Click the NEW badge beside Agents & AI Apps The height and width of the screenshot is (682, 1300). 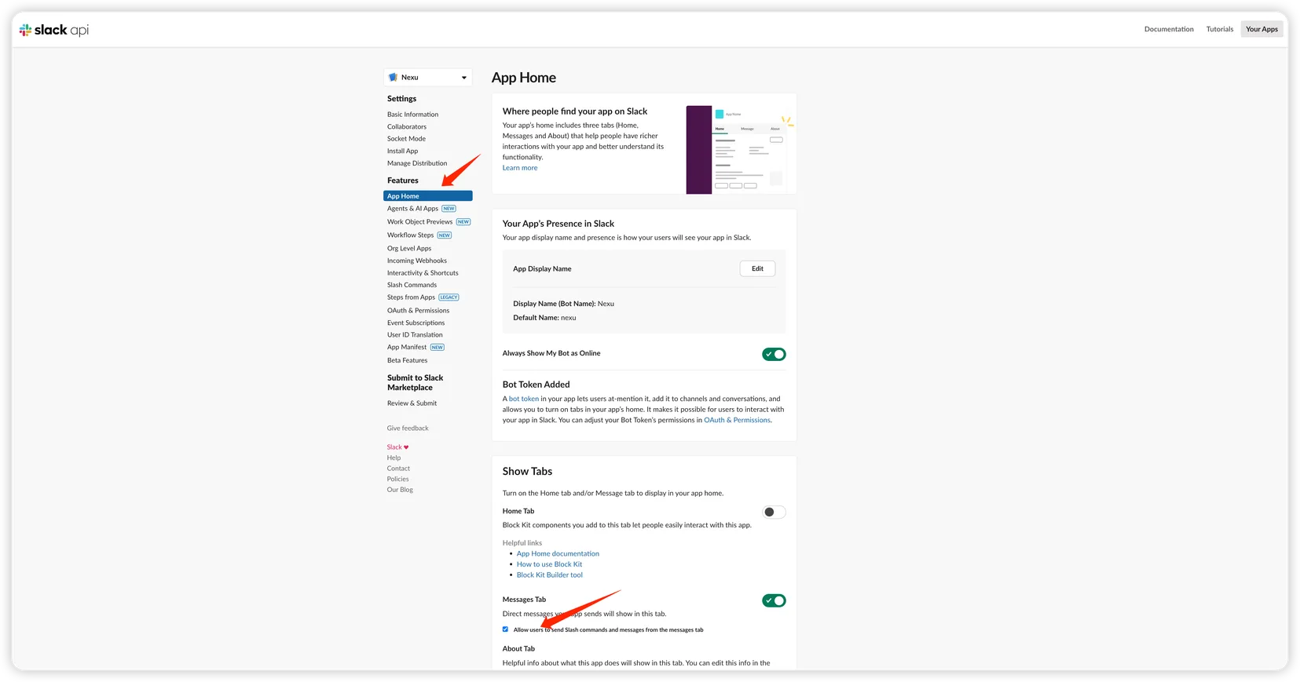click(x=449, y=209)
